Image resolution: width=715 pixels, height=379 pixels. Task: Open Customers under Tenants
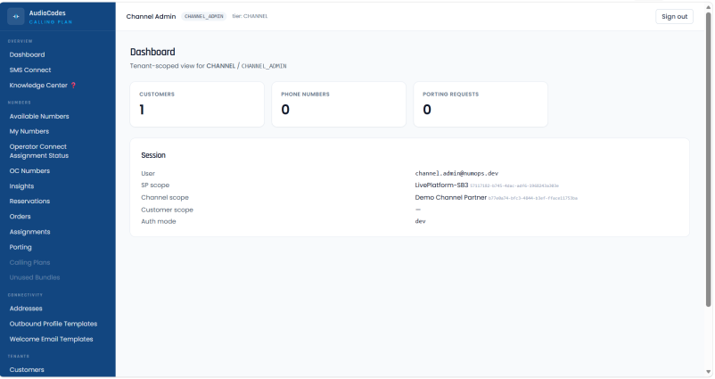coord(27,370)
